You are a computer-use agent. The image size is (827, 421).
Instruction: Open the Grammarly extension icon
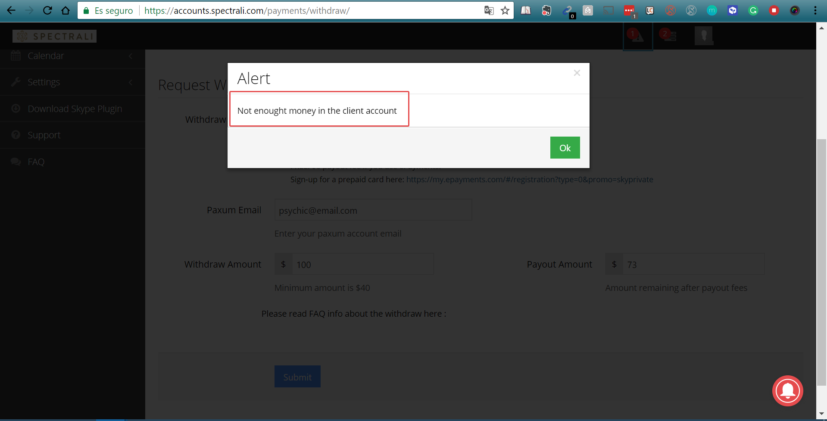coord(753,11)
